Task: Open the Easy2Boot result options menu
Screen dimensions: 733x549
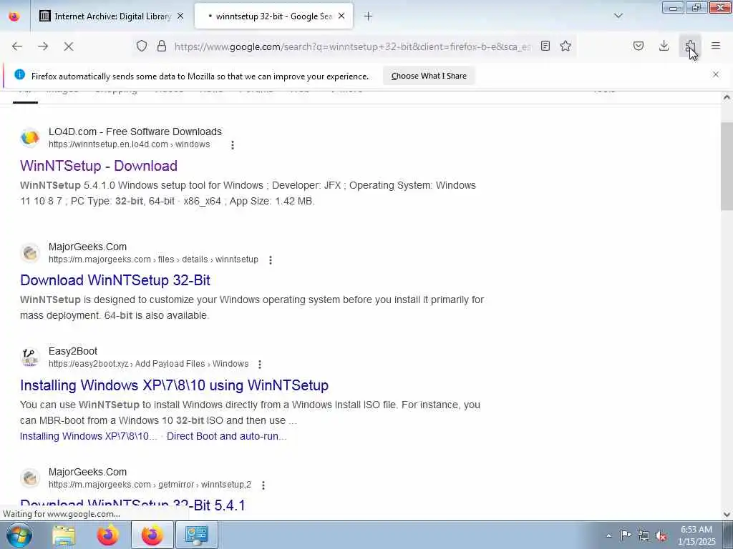Action: tap(259, 364)
